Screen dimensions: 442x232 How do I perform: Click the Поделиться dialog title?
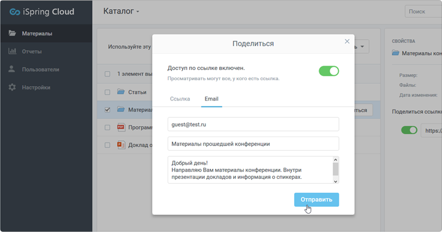(253, 43)
